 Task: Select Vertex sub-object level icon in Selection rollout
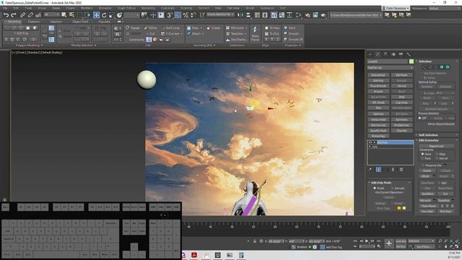424,67
